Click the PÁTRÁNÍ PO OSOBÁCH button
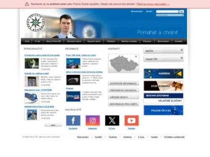Viewport: 210px width, 157px height. (123, 90)
